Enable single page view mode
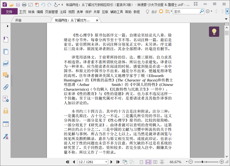Image resolution: width=230 pixels, height=166 pixels. [x=141, y=162]
